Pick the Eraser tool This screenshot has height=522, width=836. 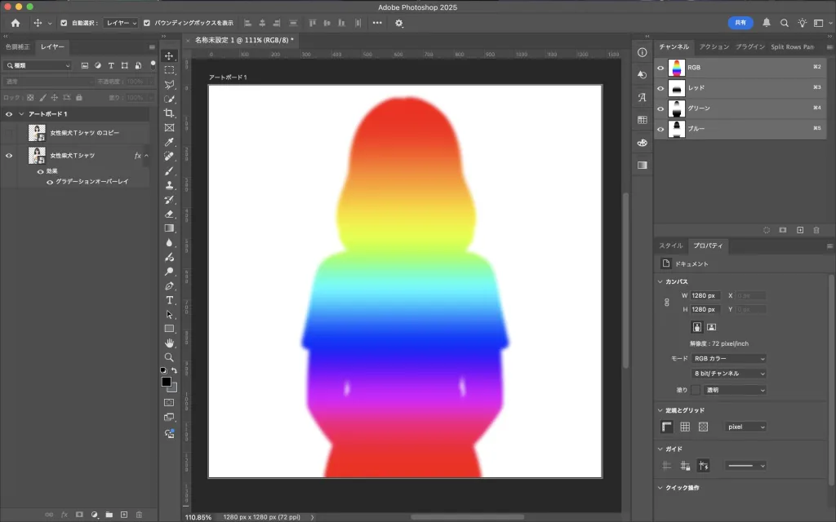click(x=170, y=214)
